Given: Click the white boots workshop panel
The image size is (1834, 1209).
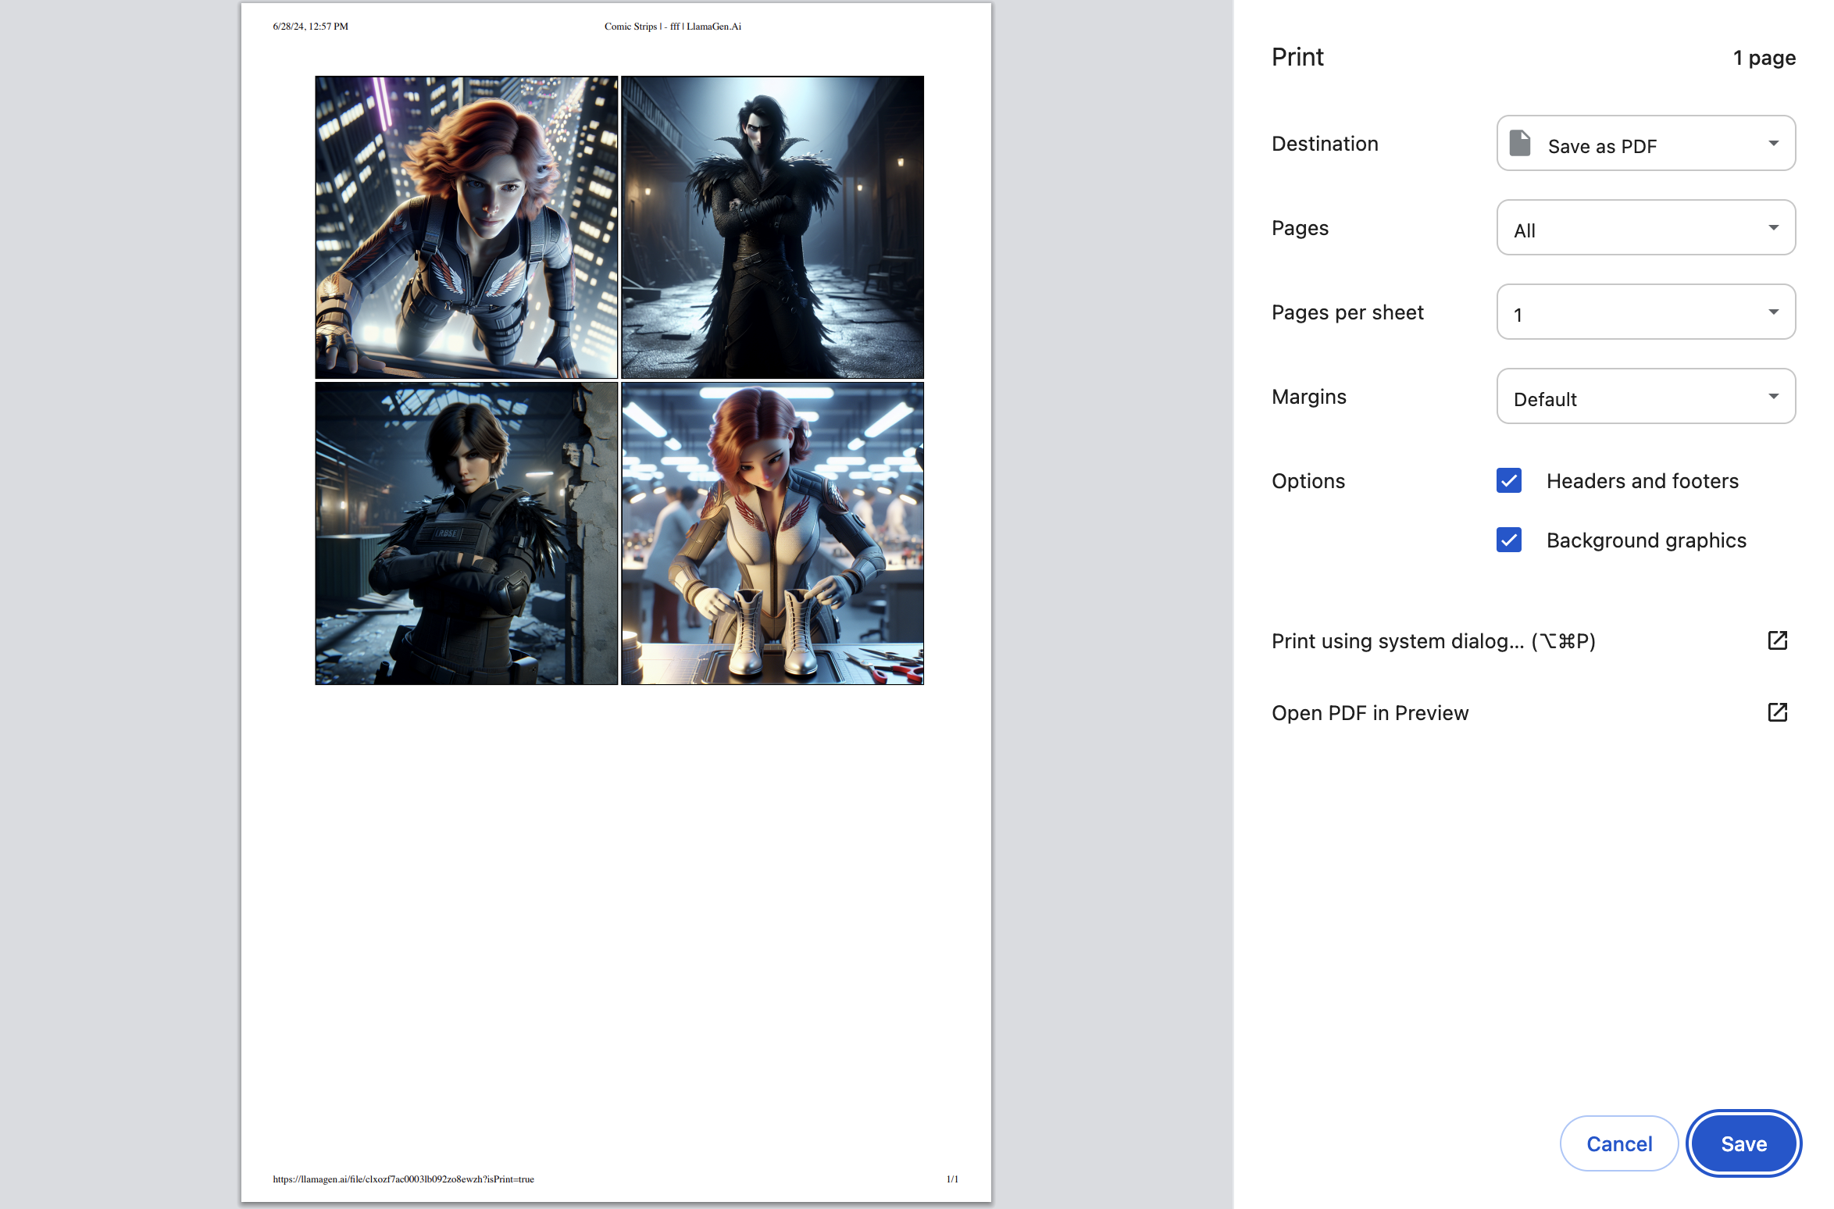Looking at the screenshot, I should (772, 533).
